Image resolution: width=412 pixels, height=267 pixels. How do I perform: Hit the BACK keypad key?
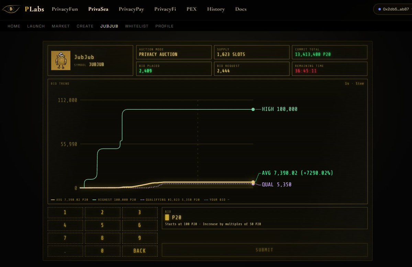(x=140, y=251)
